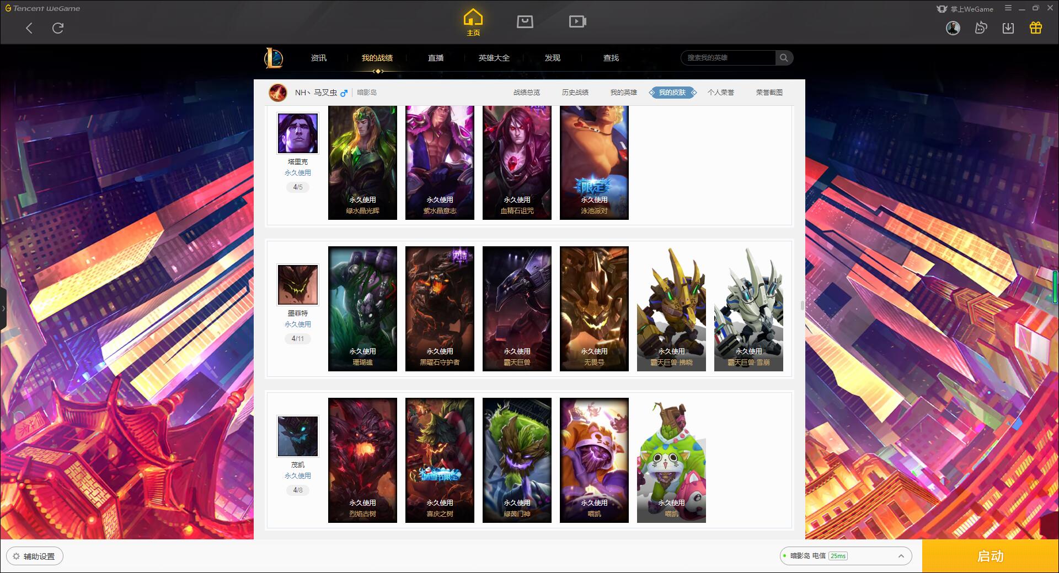Viewport: 1059px width, 573px height.
Task: Open the 查找 tab
Action: click(x=611, y=58)
